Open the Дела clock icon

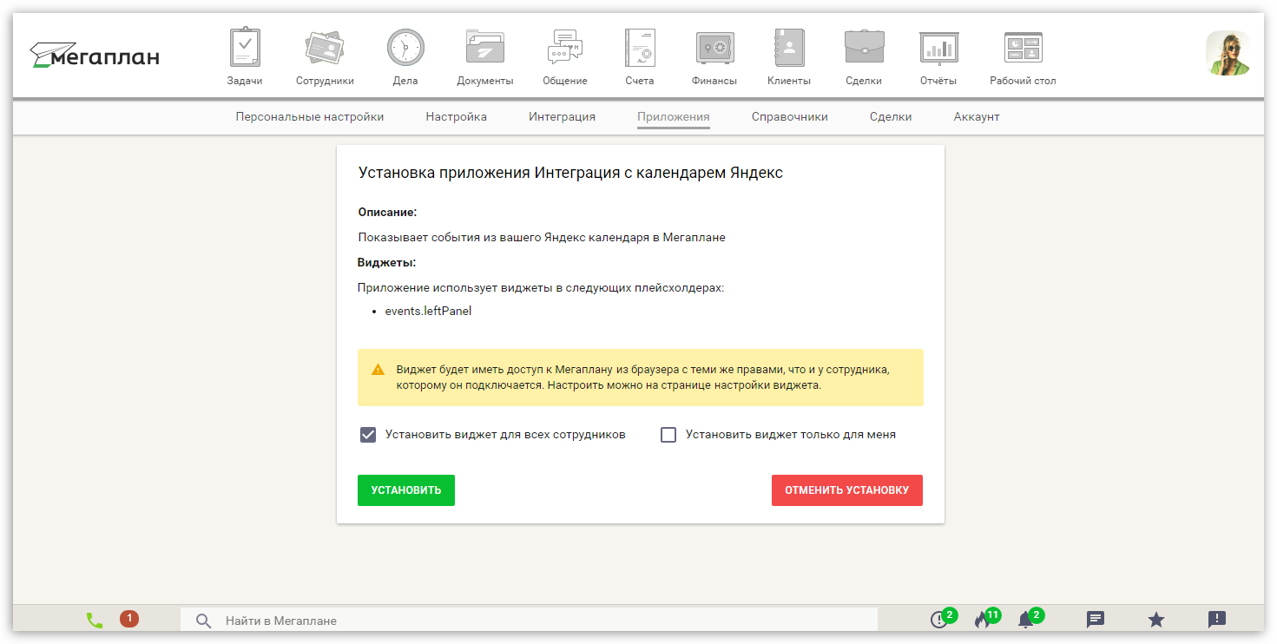tap(405, 48)
